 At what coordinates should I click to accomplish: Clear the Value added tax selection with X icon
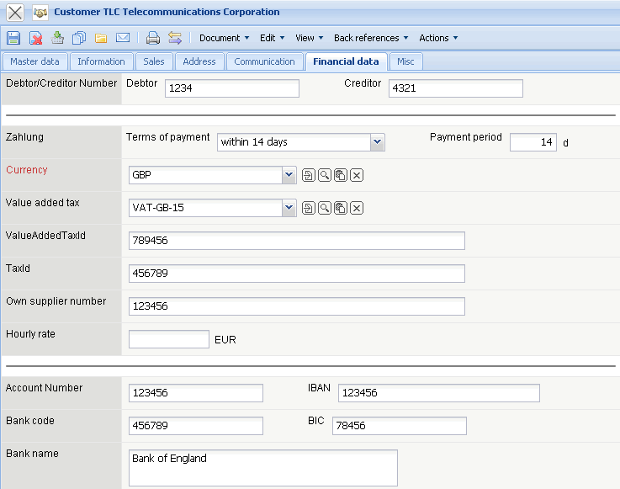point(357,208)
